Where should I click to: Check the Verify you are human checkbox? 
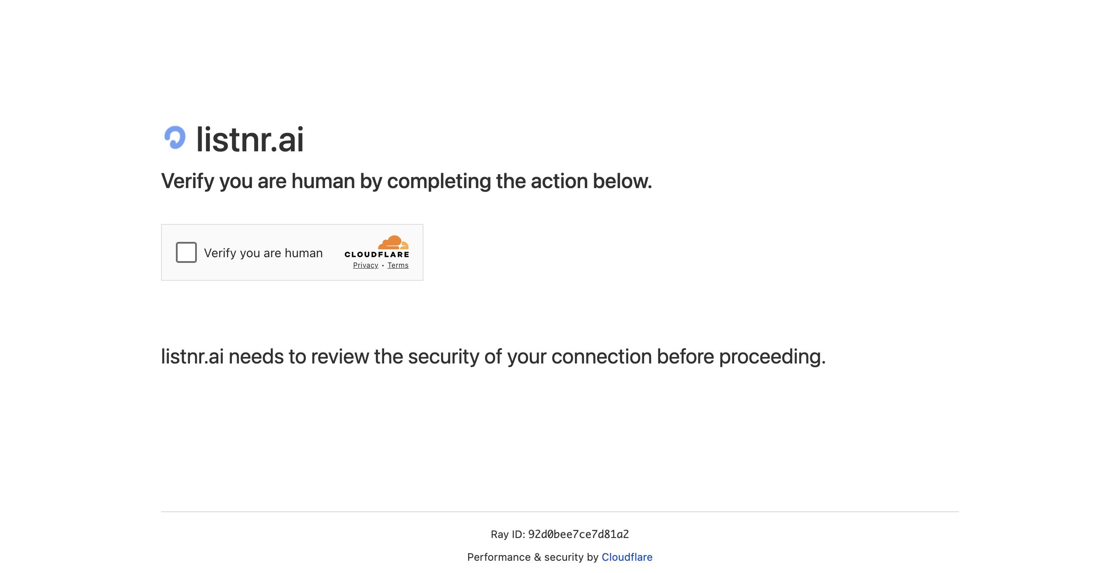[x=186, y=252]
